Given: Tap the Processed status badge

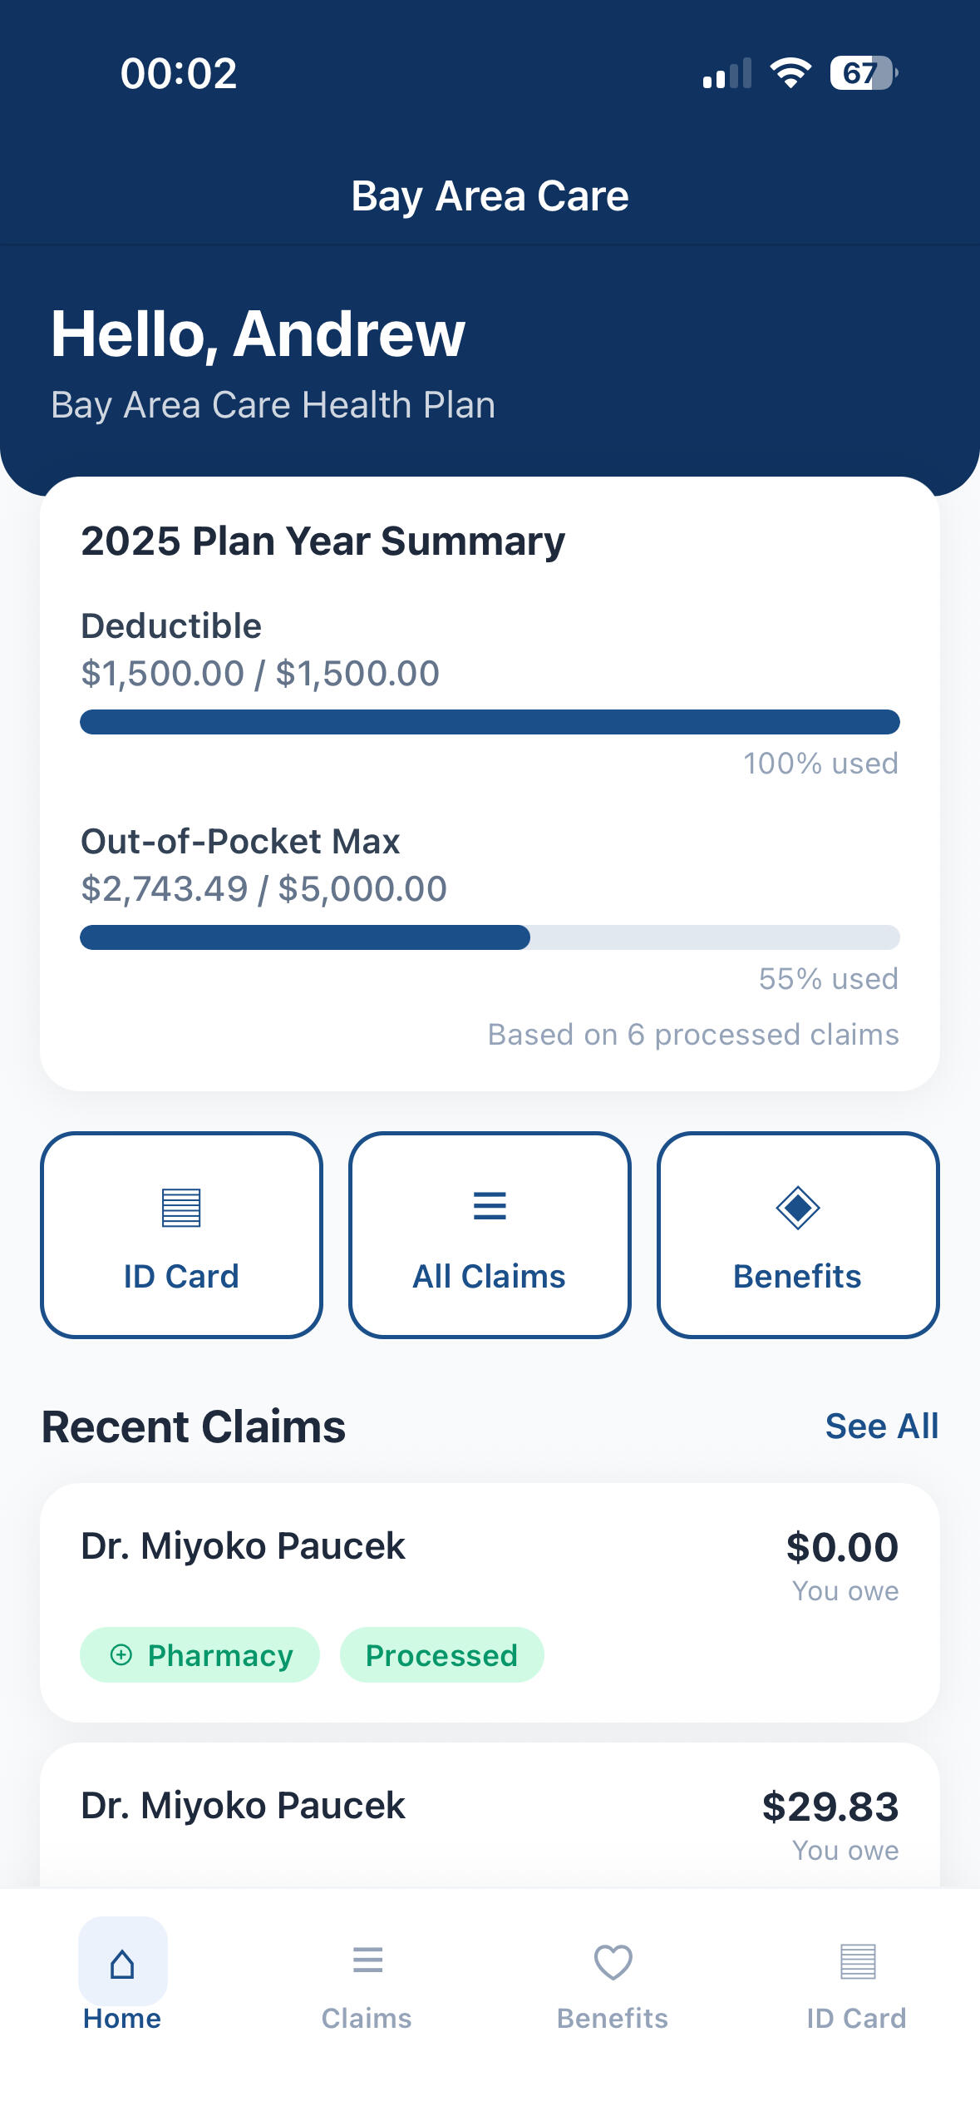Looking at the screenshot, I should tap(441, 1655).
